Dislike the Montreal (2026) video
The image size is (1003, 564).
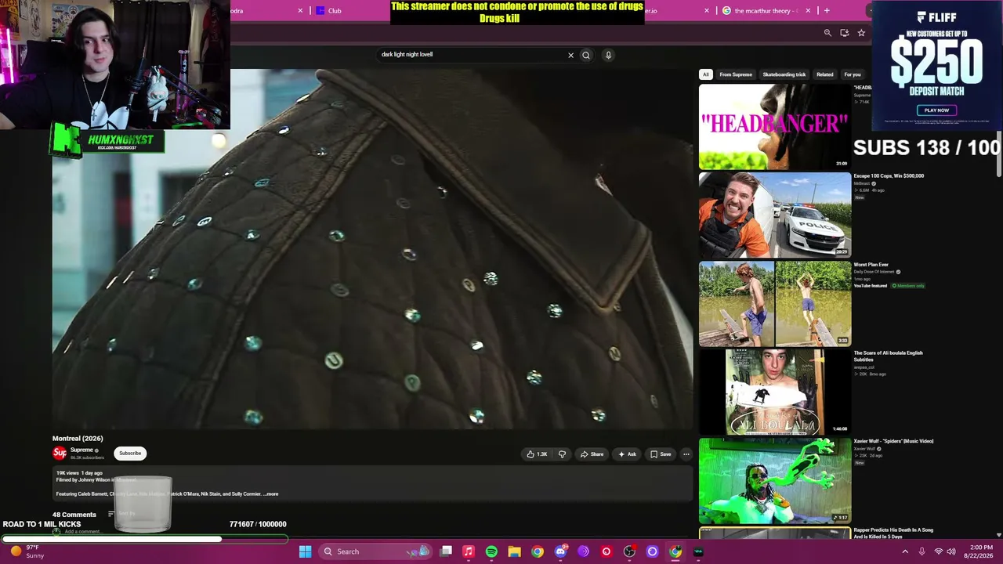(x=562, y=454)
